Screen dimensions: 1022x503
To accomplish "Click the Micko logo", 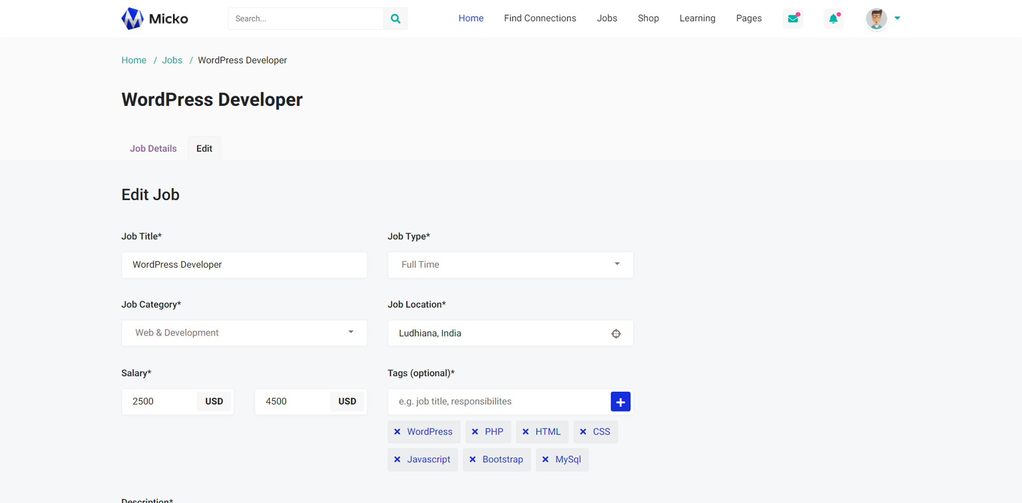I will tap(155, 19).
